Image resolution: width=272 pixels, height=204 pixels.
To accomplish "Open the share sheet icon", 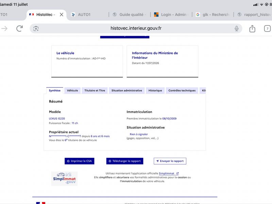I will click(252, 29).
